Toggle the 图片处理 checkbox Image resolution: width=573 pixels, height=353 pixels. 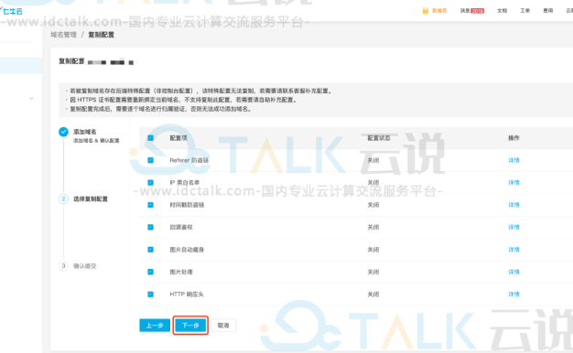pyautogui.click(x=150, y=272)
